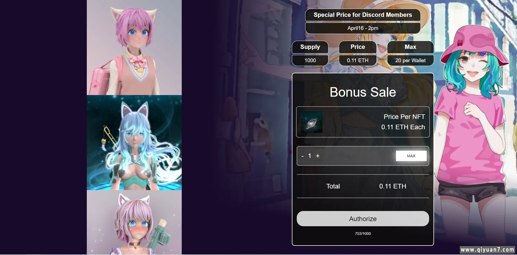Click the Authorize button
The image size is (517, 255).
pyautogui.click(x=363, y=219)
